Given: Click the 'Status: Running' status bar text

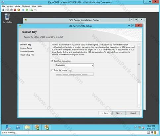Looking at the screenshot, I should [8, 132].
